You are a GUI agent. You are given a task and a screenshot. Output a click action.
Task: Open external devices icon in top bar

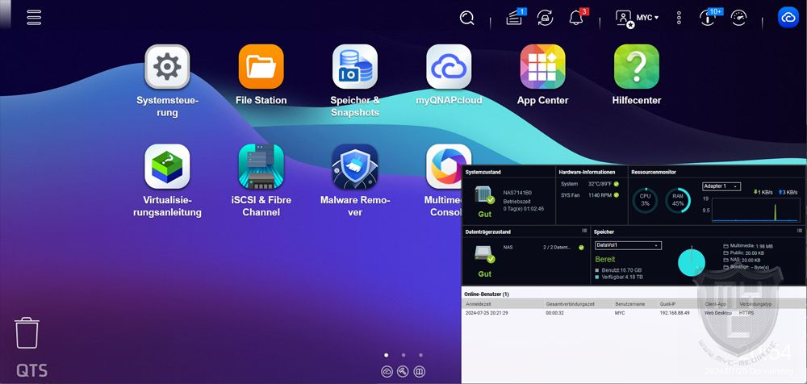(x=545, y=18)
